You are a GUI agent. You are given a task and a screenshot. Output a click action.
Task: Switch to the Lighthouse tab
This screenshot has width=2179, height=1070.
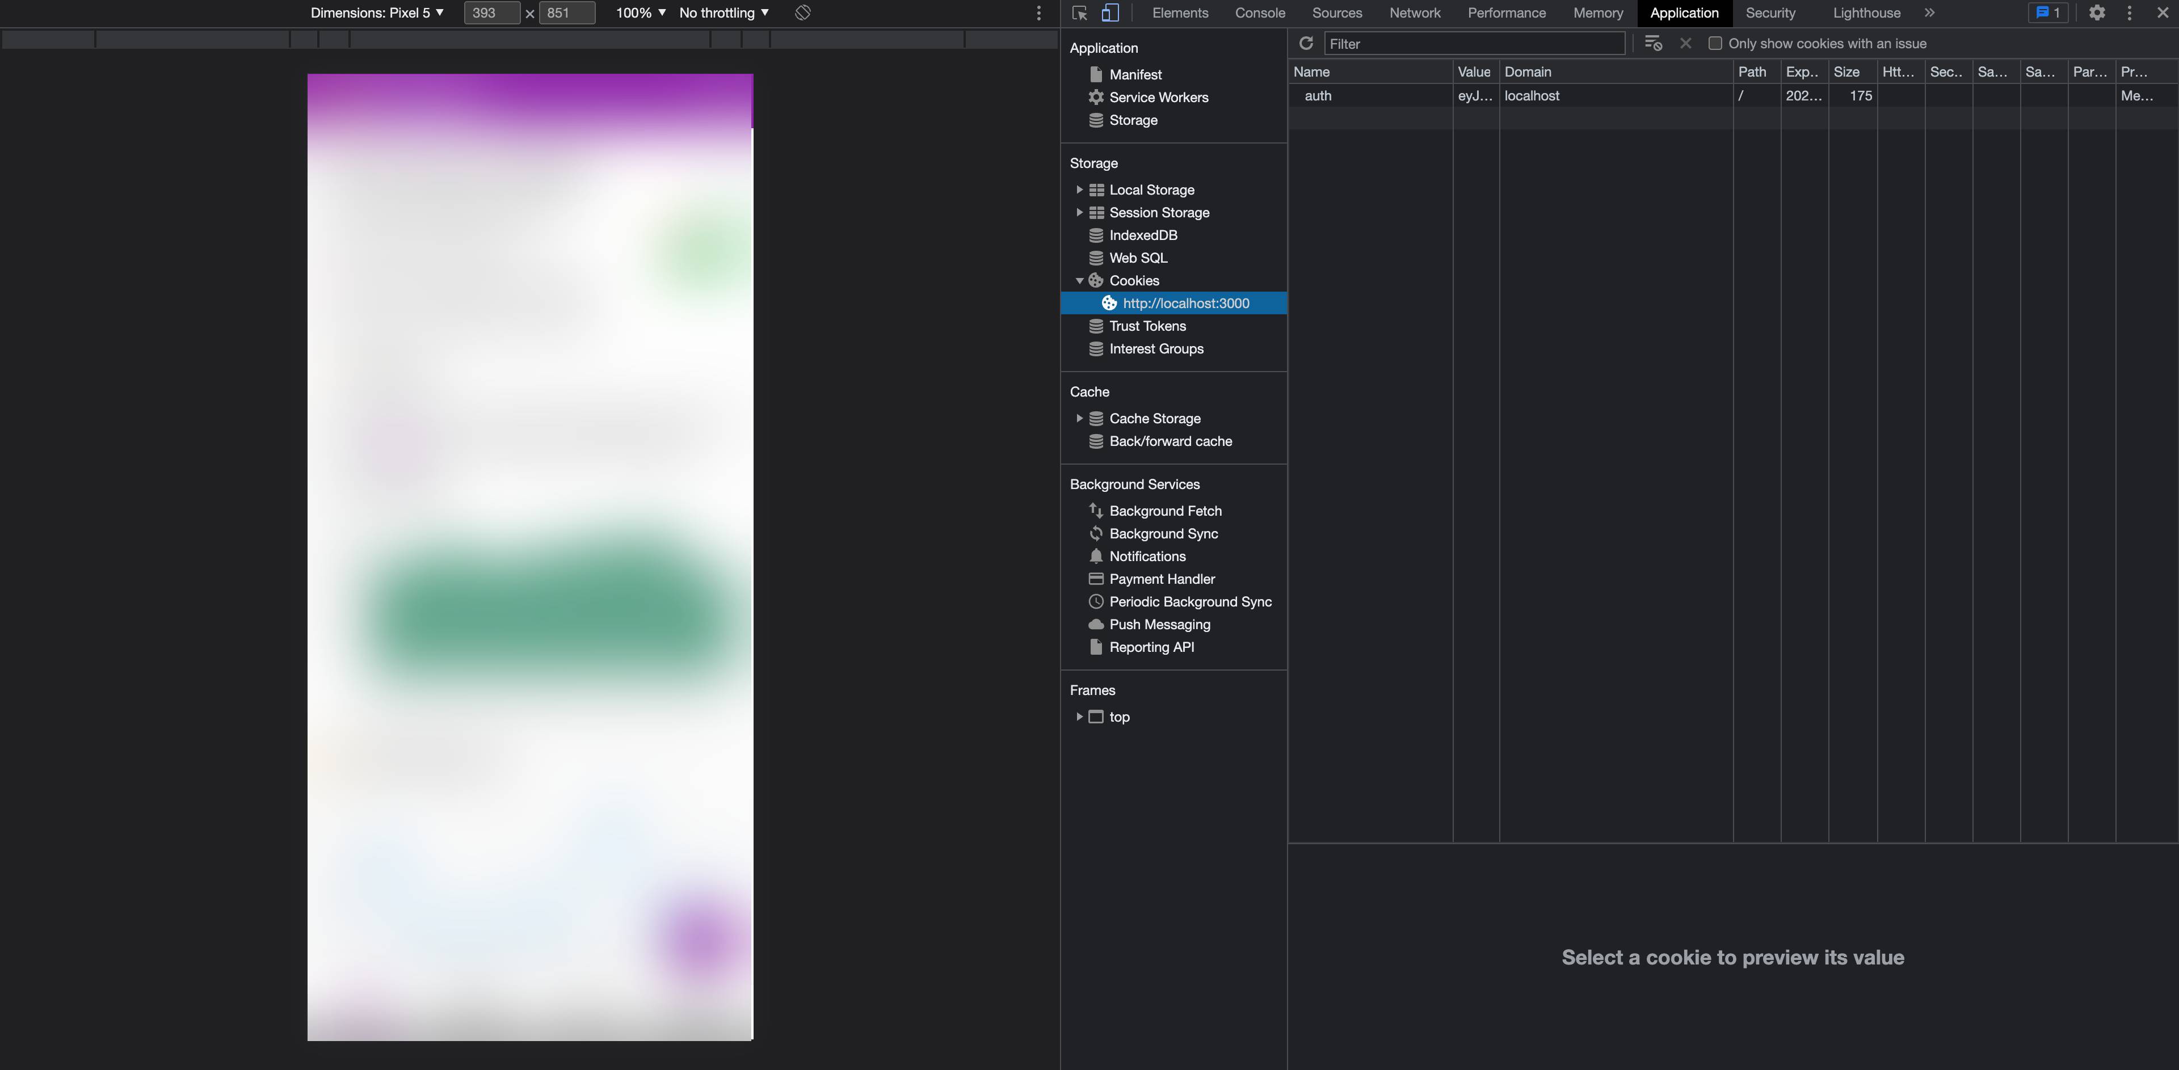click(1866, 12)
